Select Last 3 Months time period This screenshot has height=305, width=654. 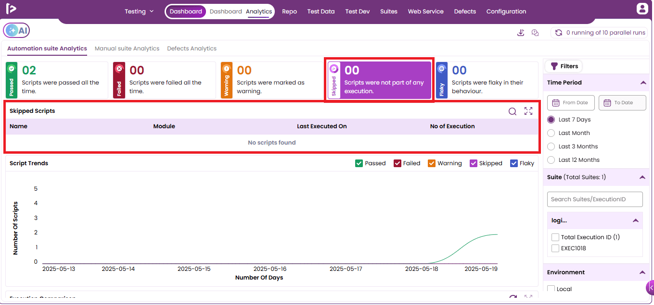coord(551,146)
